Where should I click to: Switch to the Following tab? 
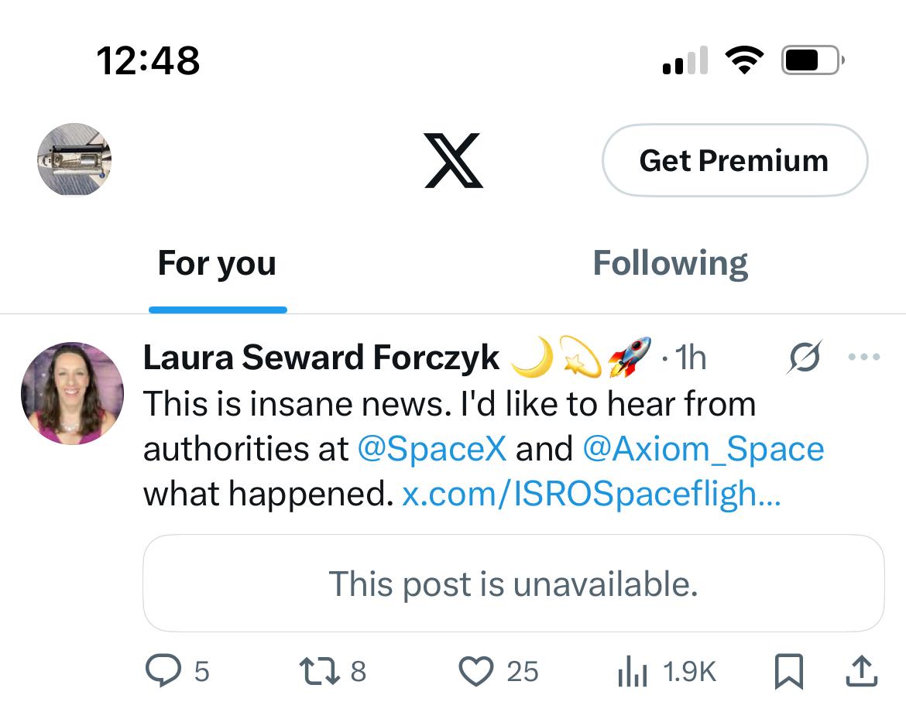pos(670,264)
